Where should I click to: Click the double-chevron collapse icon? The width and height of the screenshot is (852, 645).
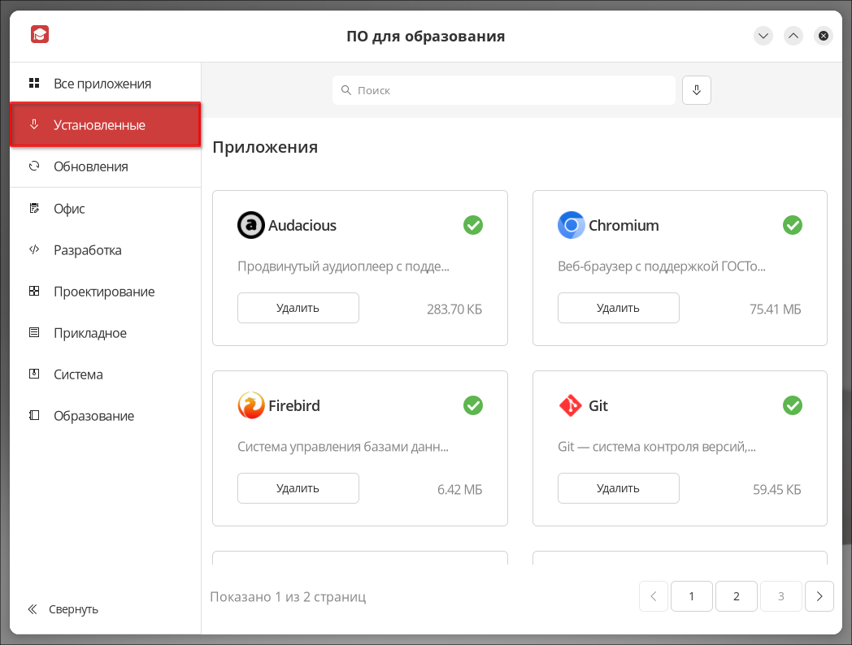pos(33,609)
